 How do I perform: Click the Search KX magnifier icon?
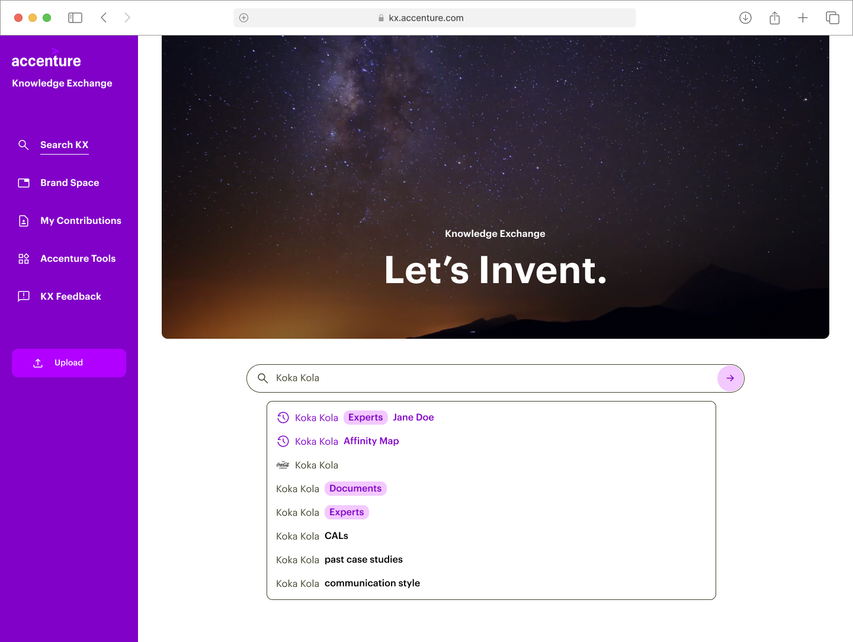click(24, 145)
